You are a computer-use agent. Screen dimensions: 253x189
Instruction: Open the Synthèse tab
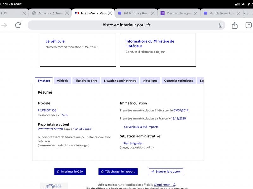click(x=44, y=81)
